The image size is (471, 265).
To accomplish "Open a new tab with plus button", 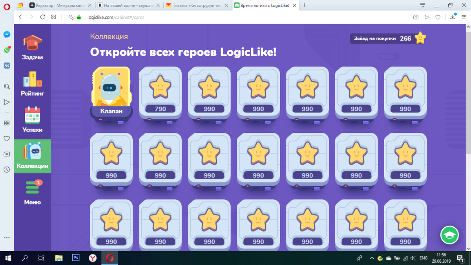I will pyautogui.click(x=305, y=5).
